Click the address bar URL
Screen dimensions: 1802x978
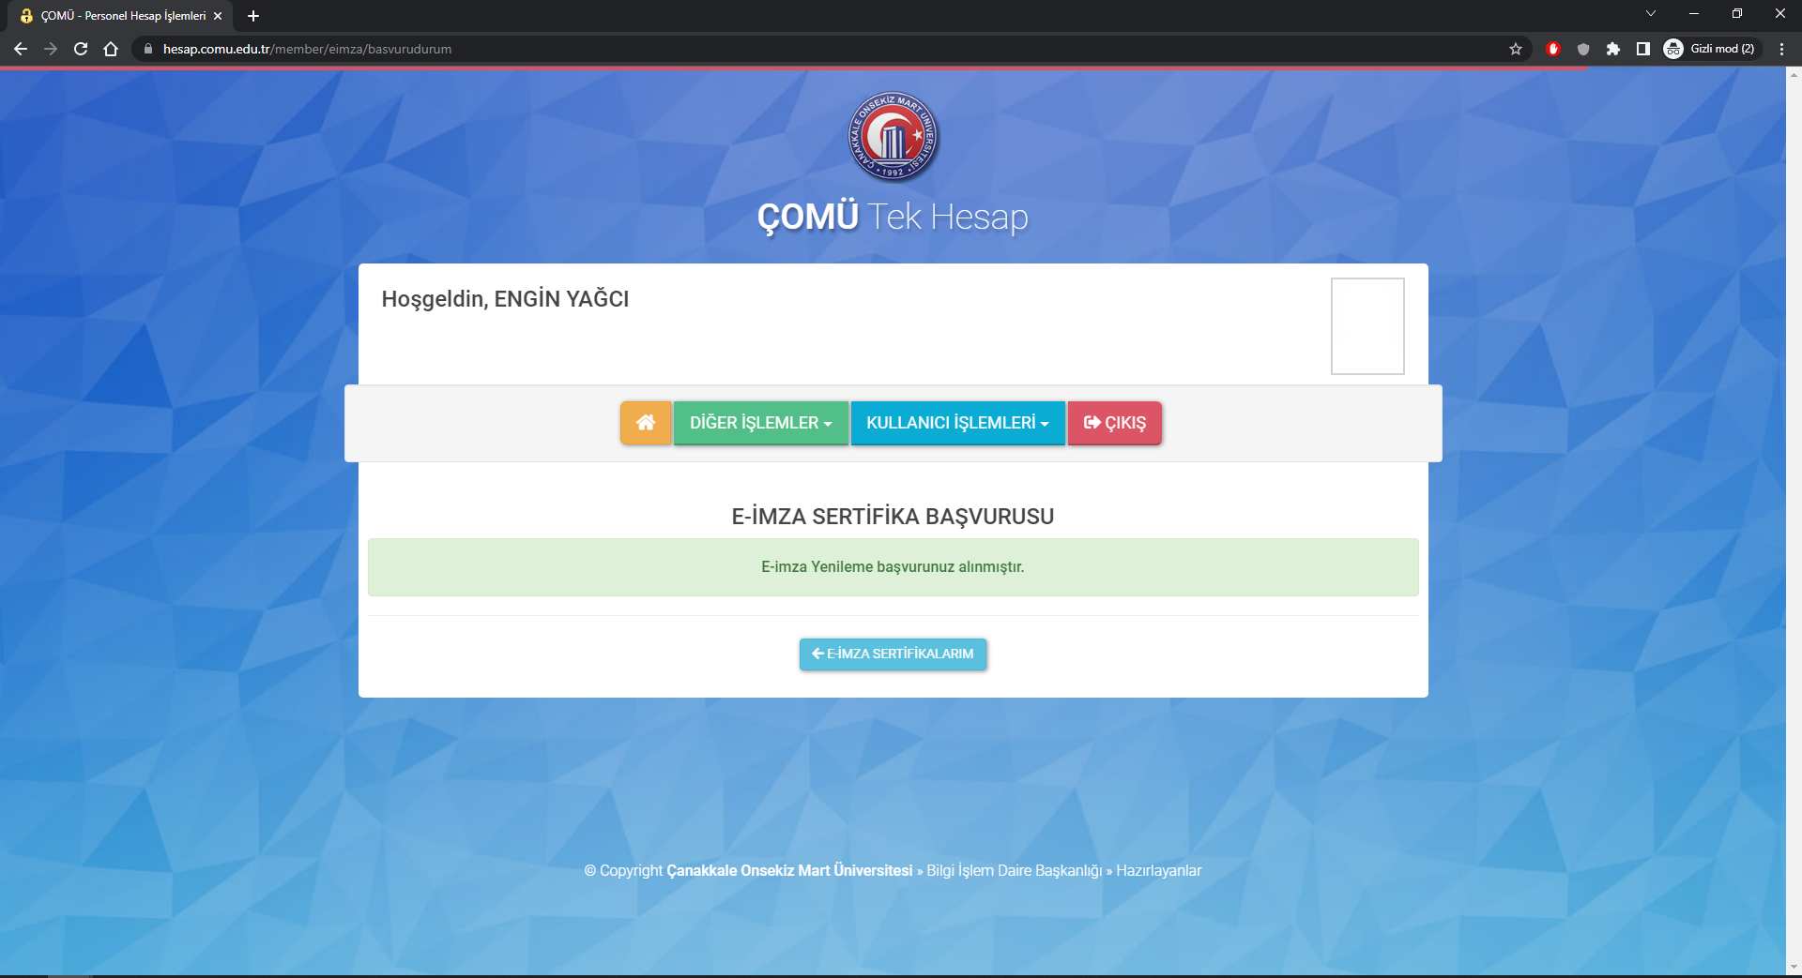(x=307, y=49)
